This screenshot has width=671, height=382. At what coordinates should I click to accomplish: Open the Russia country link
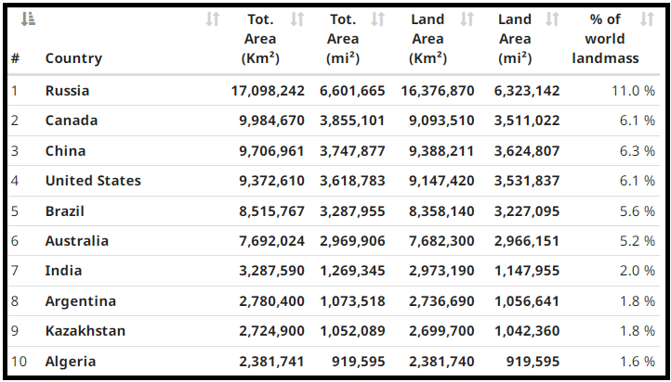point(67,91)
